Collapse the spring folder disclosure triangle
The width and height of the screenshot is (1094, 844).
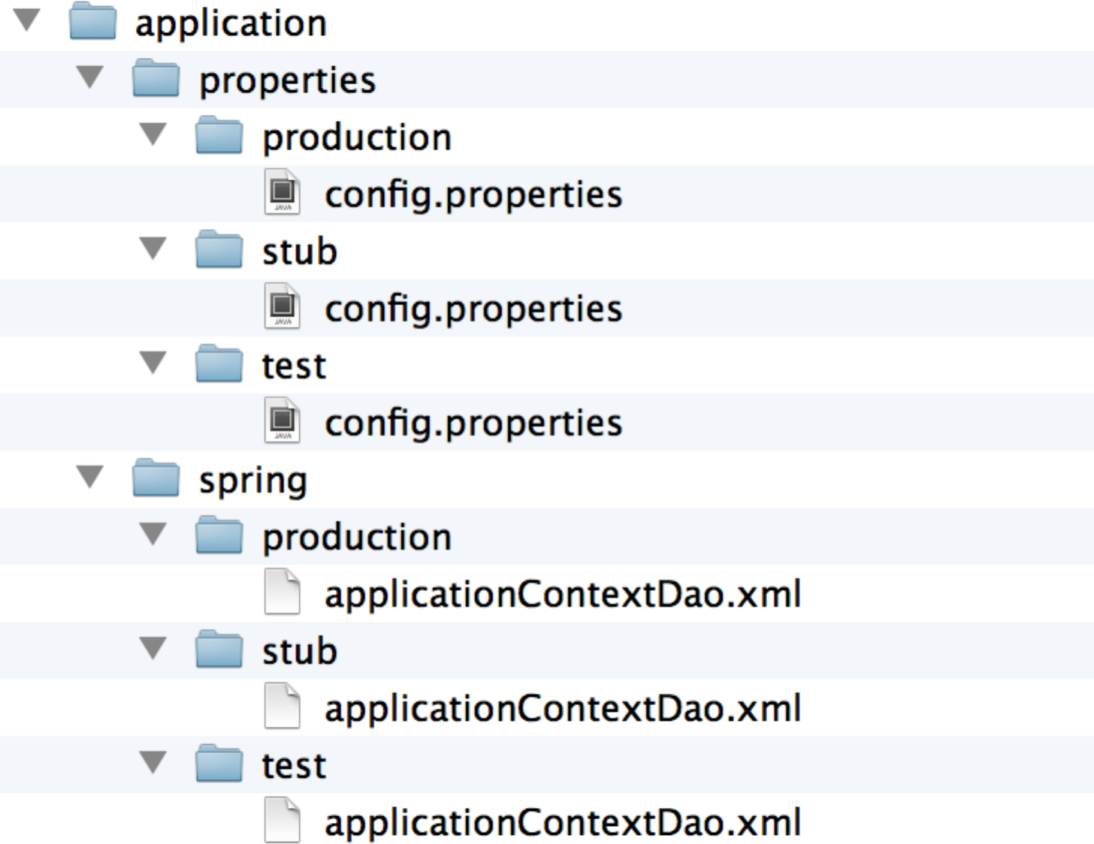(x=90, y=477)
